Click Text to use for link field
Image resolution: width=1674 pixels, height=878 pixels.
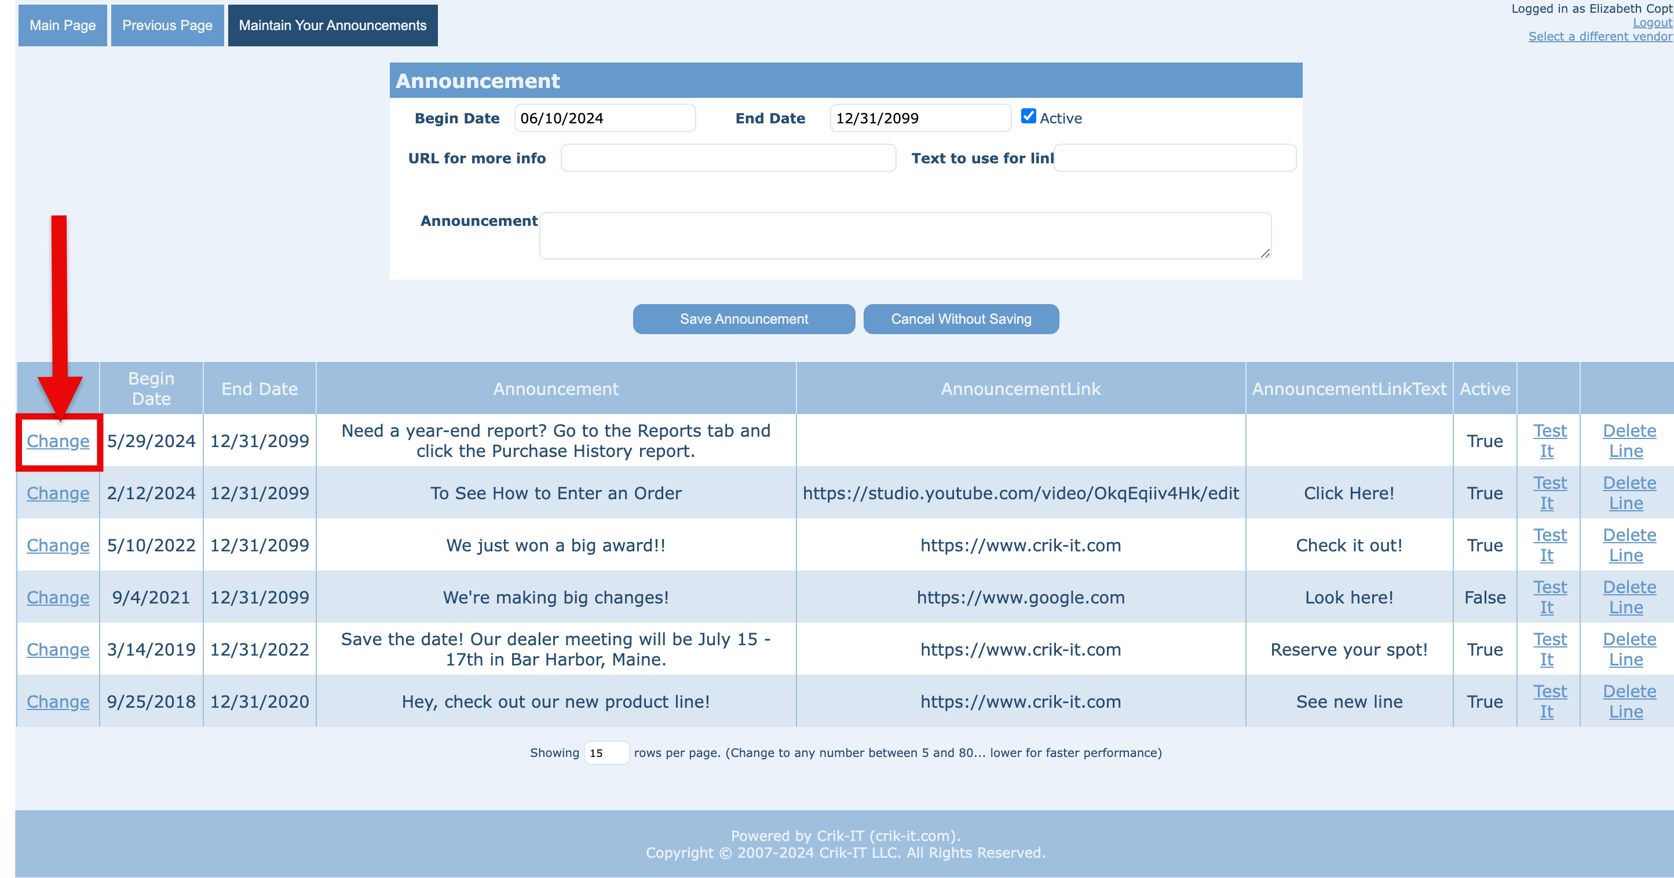pyautogui.click(x=1174, y=159)
